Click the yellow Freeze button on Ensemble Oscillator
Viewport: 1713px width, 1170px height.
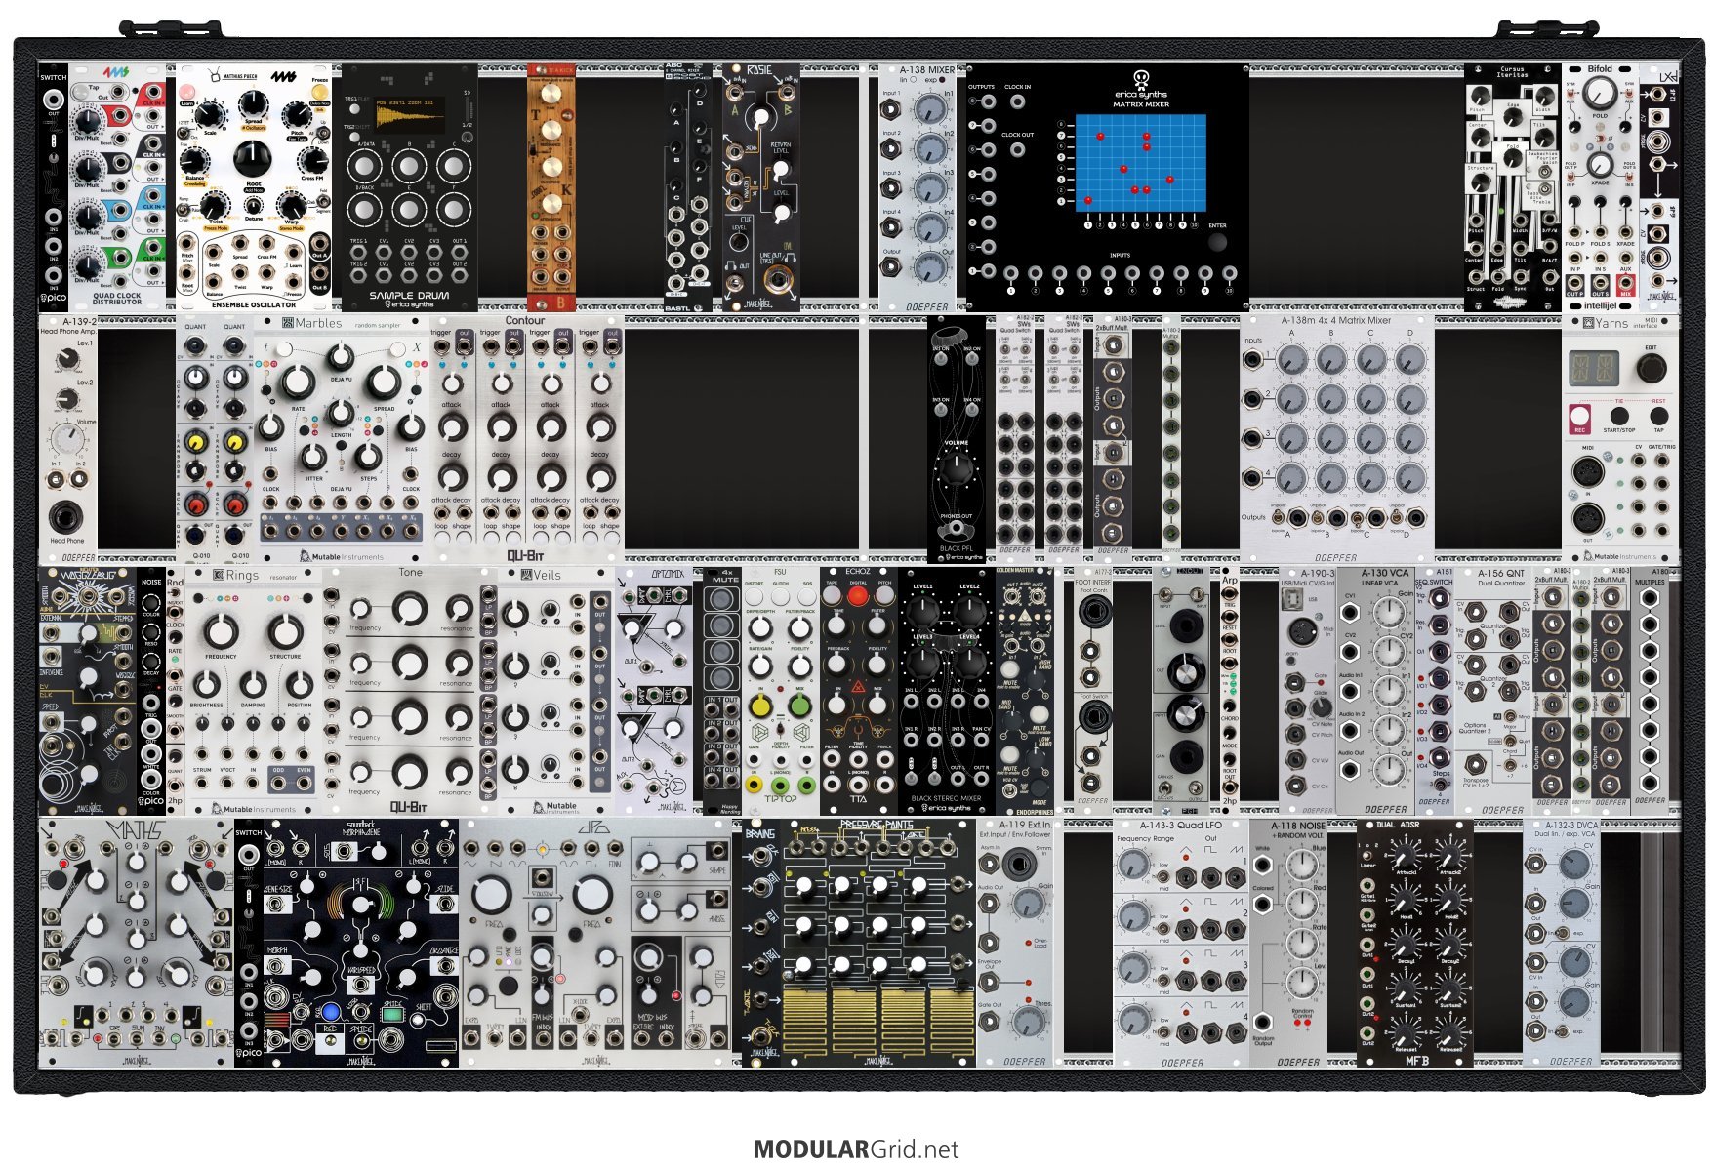click(319, 93)
